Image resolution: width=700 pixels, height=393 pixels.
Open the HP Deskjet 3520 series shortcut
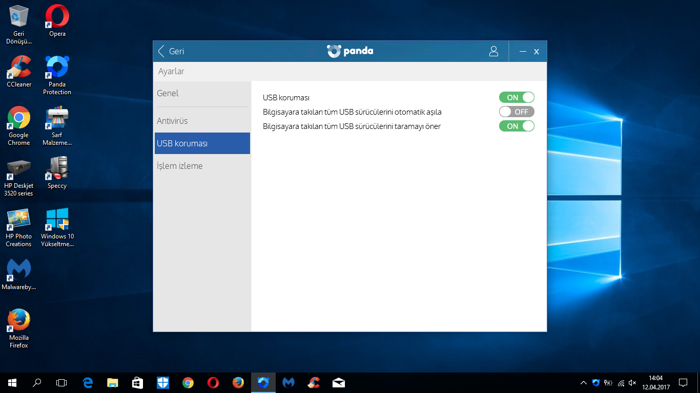[19, 177]
